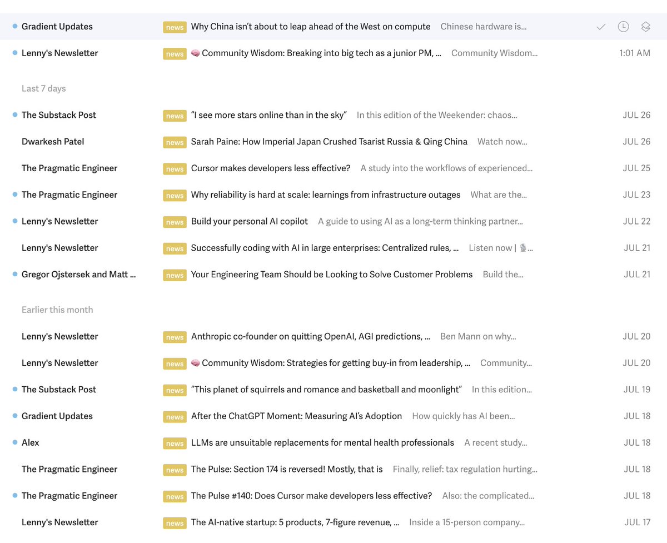Click the news tag on 'The AI-native startup' email
This screenshot has width=667, height=543.
[x=175, y=523]
